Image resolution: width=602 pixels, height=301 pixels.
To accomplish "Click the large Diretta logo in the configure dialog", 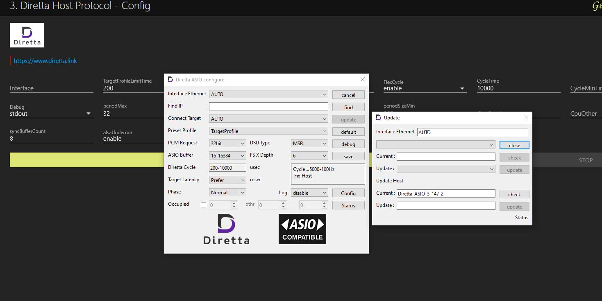I will [226, 229].
